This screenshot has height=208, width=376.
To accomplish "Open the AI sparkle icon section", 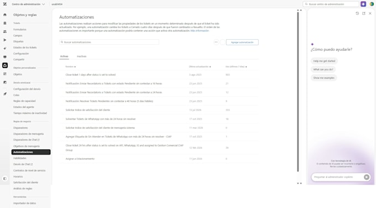I will [x=5, y=49].
